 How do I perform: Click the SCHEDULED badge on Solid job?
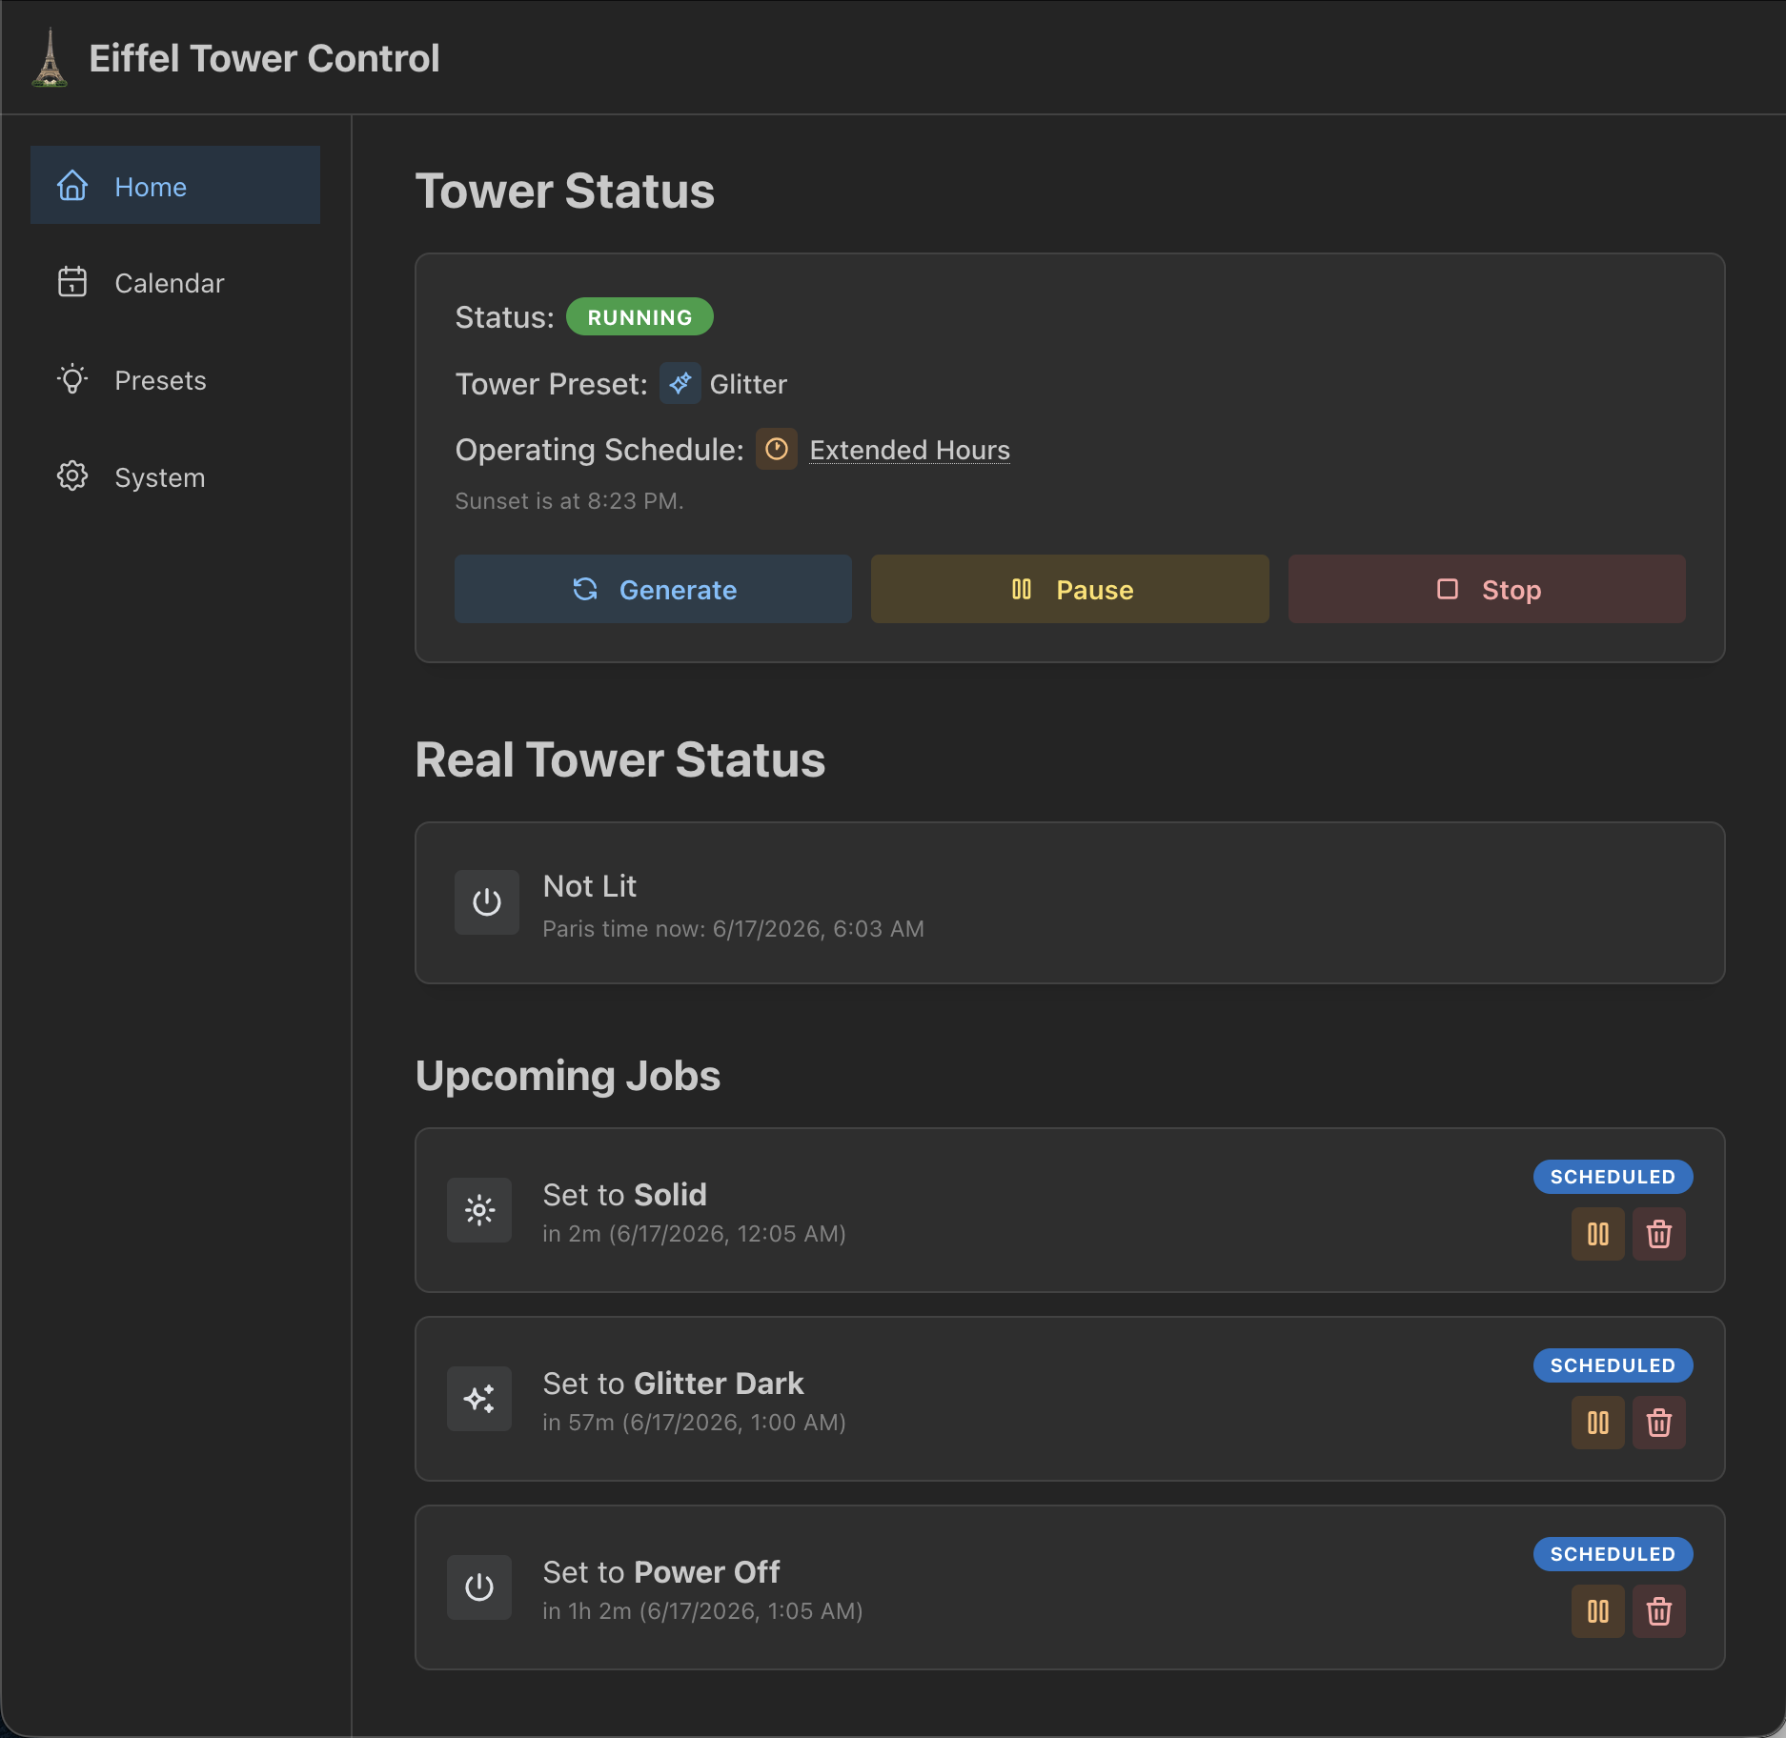pyautogui.click(x=1613, y=1177)
